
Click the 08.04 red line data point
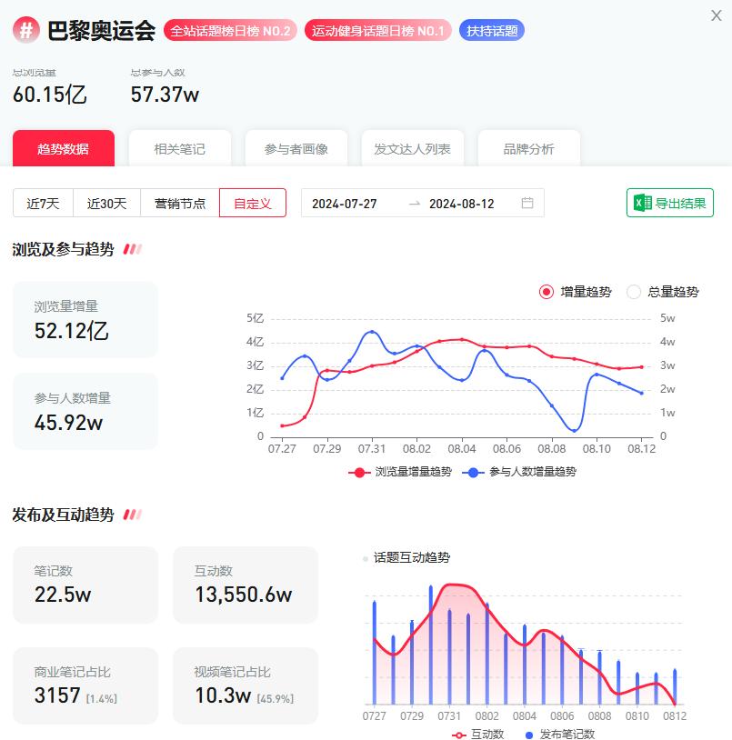click(462, 339)
